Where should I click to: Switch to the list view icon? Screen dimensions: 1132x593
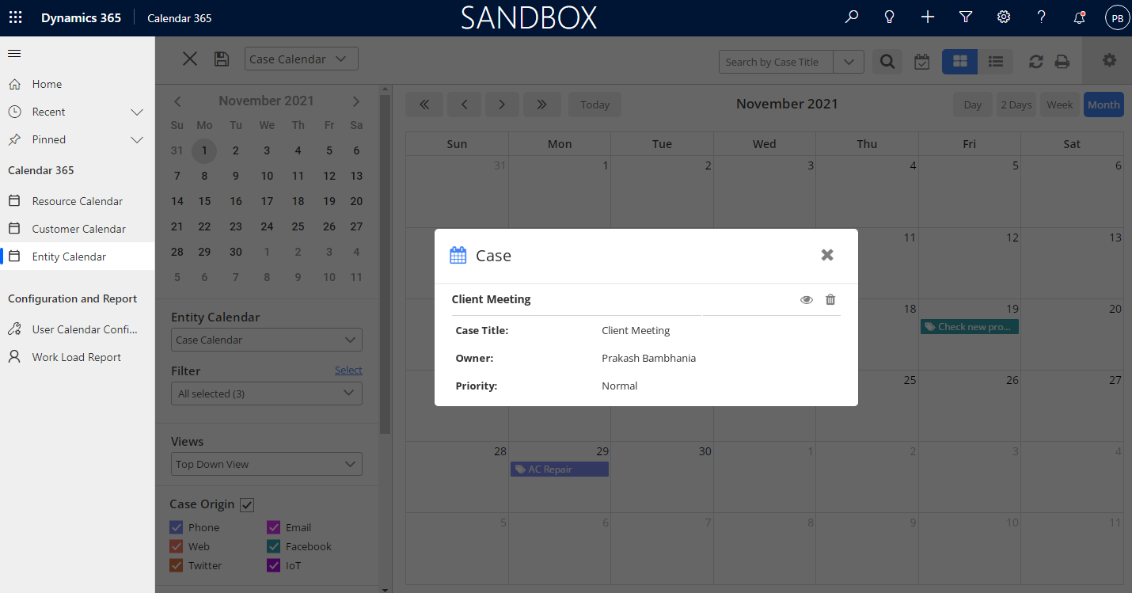[996, 62]
